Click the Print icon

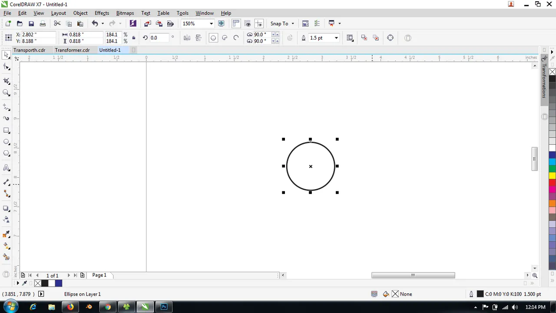tap(43, 23)
